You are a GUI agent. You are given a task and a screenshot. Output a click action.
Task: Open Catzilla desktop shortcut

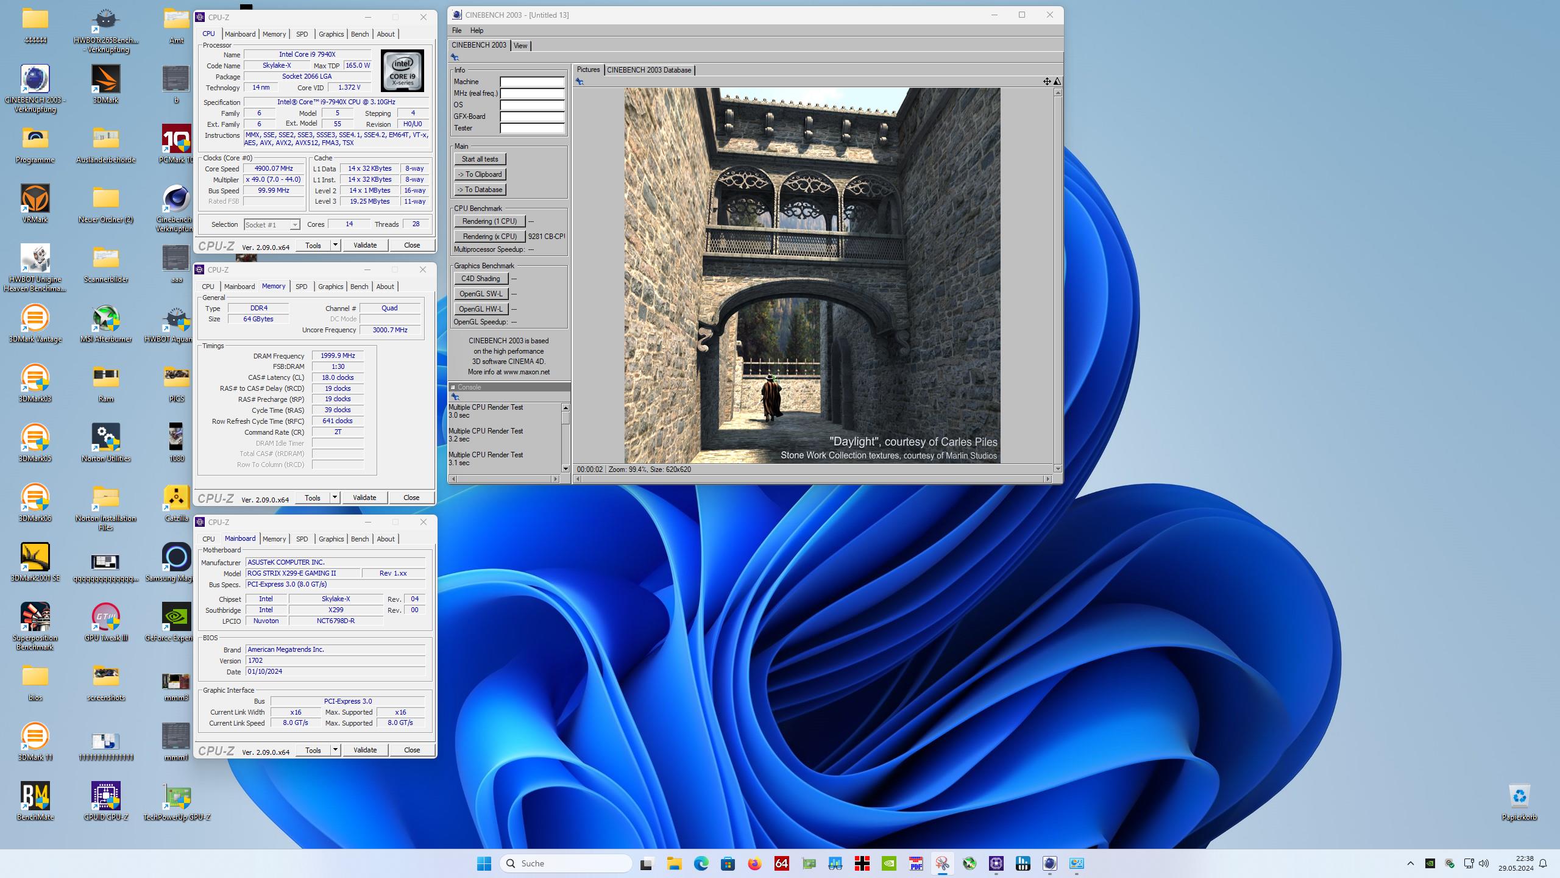[177, 502]
